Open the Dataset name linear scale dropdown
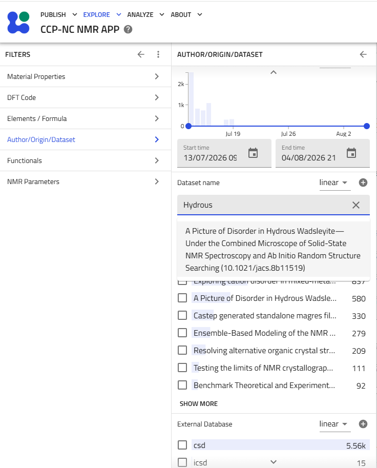Image resolution: width=377 pixels, height=468 pixels. (334, 182)
